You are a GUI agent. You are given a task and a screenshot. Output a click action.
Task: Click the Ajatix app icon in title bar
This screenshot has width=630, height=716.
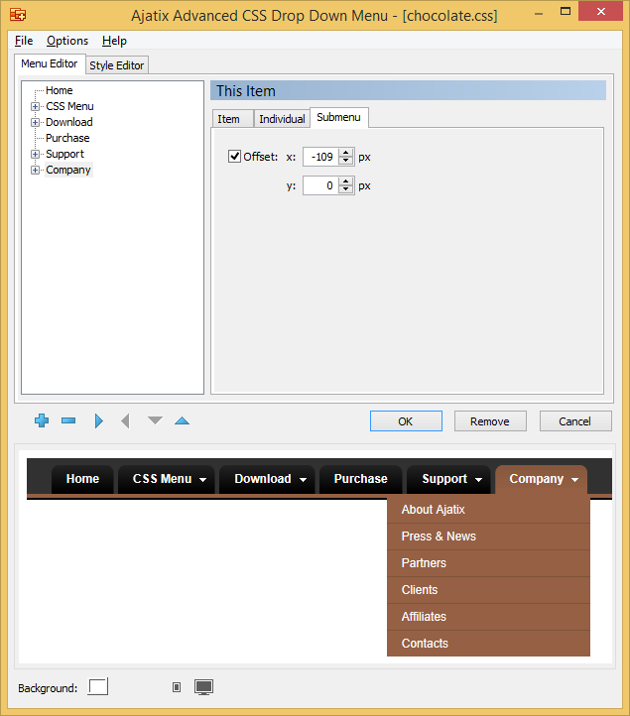click(x=18, y=15)
